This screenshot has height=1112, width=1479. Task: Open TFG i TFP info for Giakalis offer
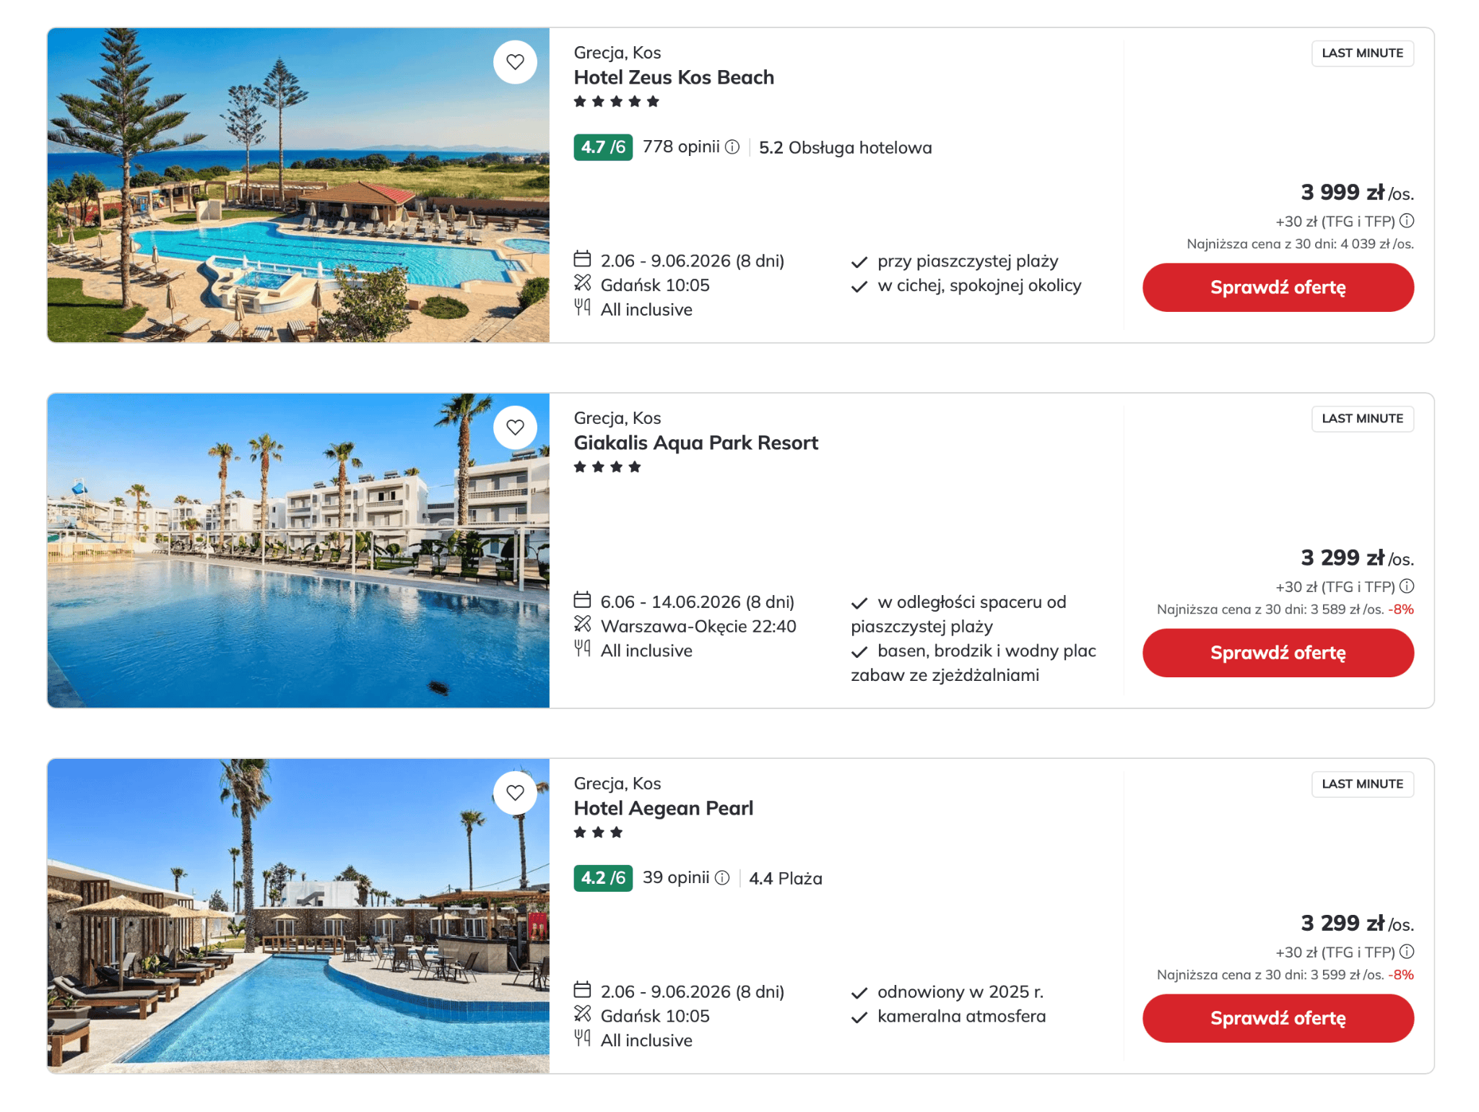[x=1407, y=586]
